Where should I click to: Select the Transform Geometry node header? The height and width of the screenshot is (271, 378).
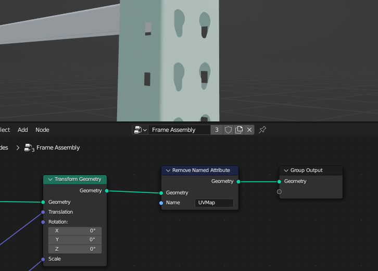75,179
